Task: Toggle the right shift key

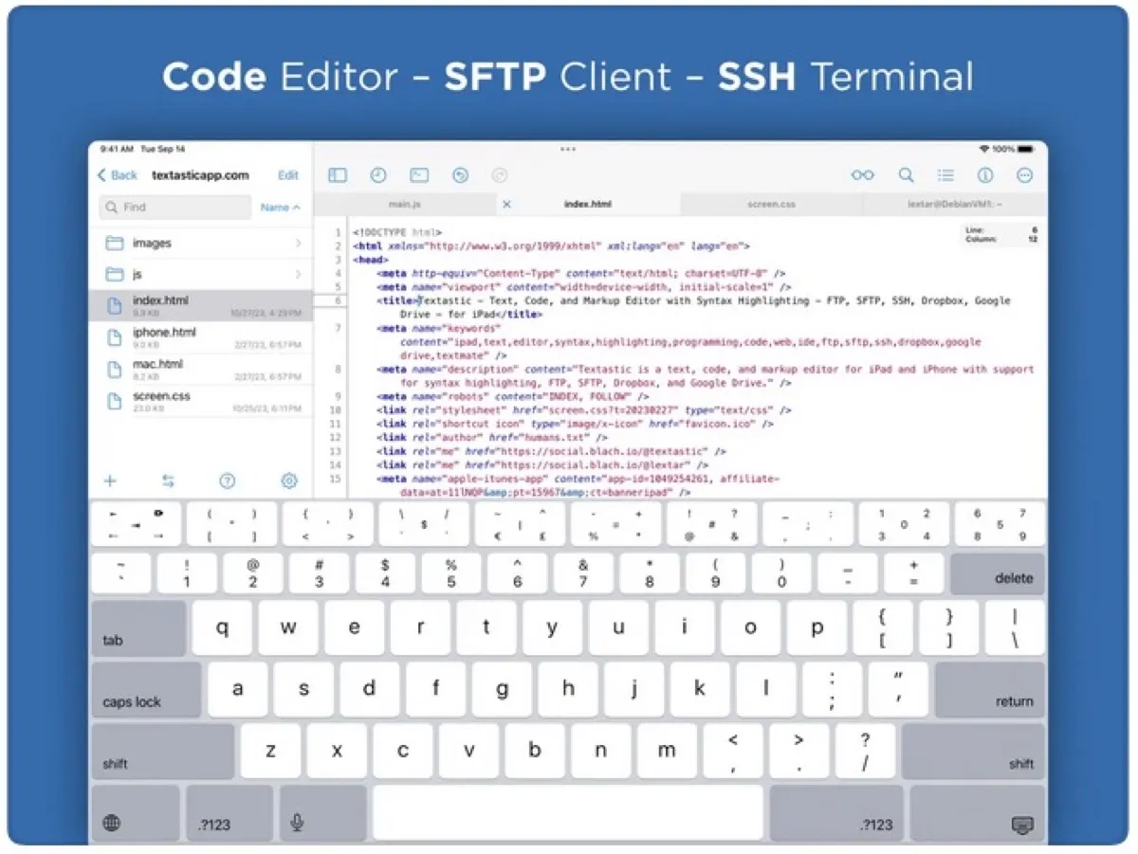Action: (973, 752)
